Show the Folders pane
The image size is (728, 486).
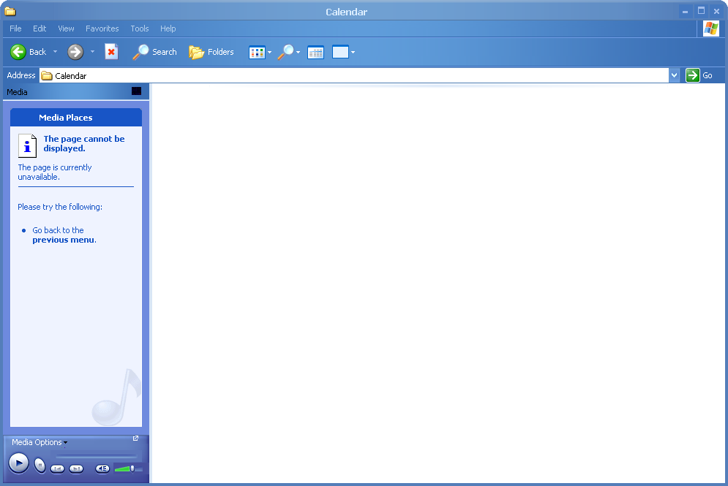tap(211, 52)
